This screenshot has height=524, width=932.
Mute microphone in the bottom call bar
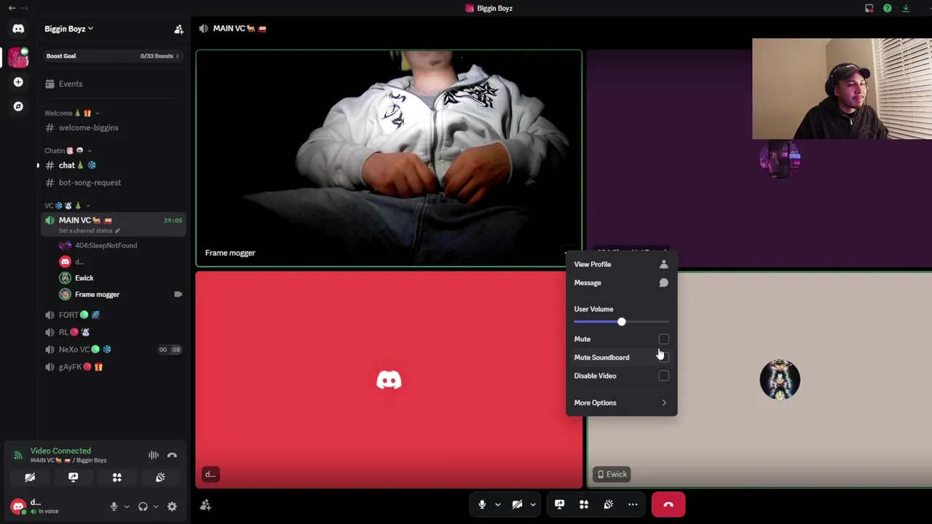[482, 504]
